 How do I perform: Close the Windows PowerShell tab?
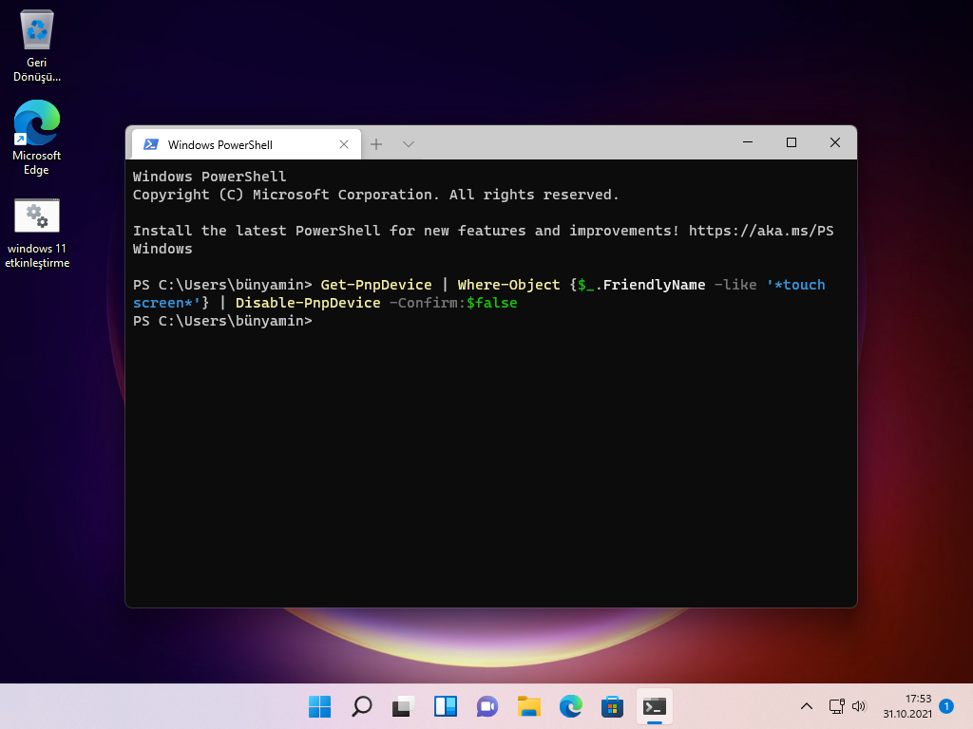tap(344, 144)
